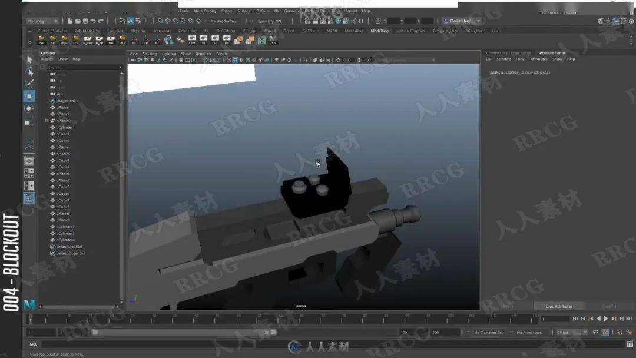Screen dimensions: 636x358
Task: Click the Load Attributes button
Action: coord(558,306)
